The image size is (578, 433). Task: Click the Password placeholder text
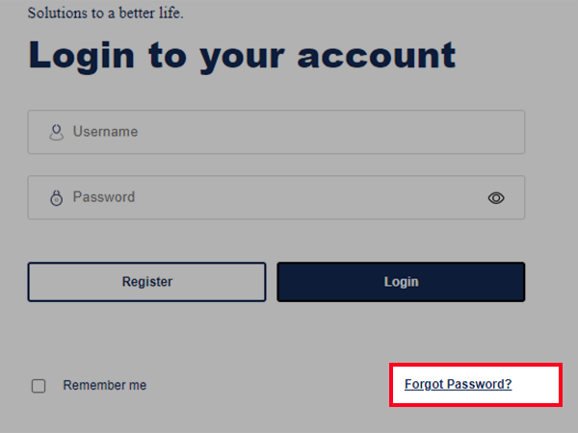(x=104, y=197)
